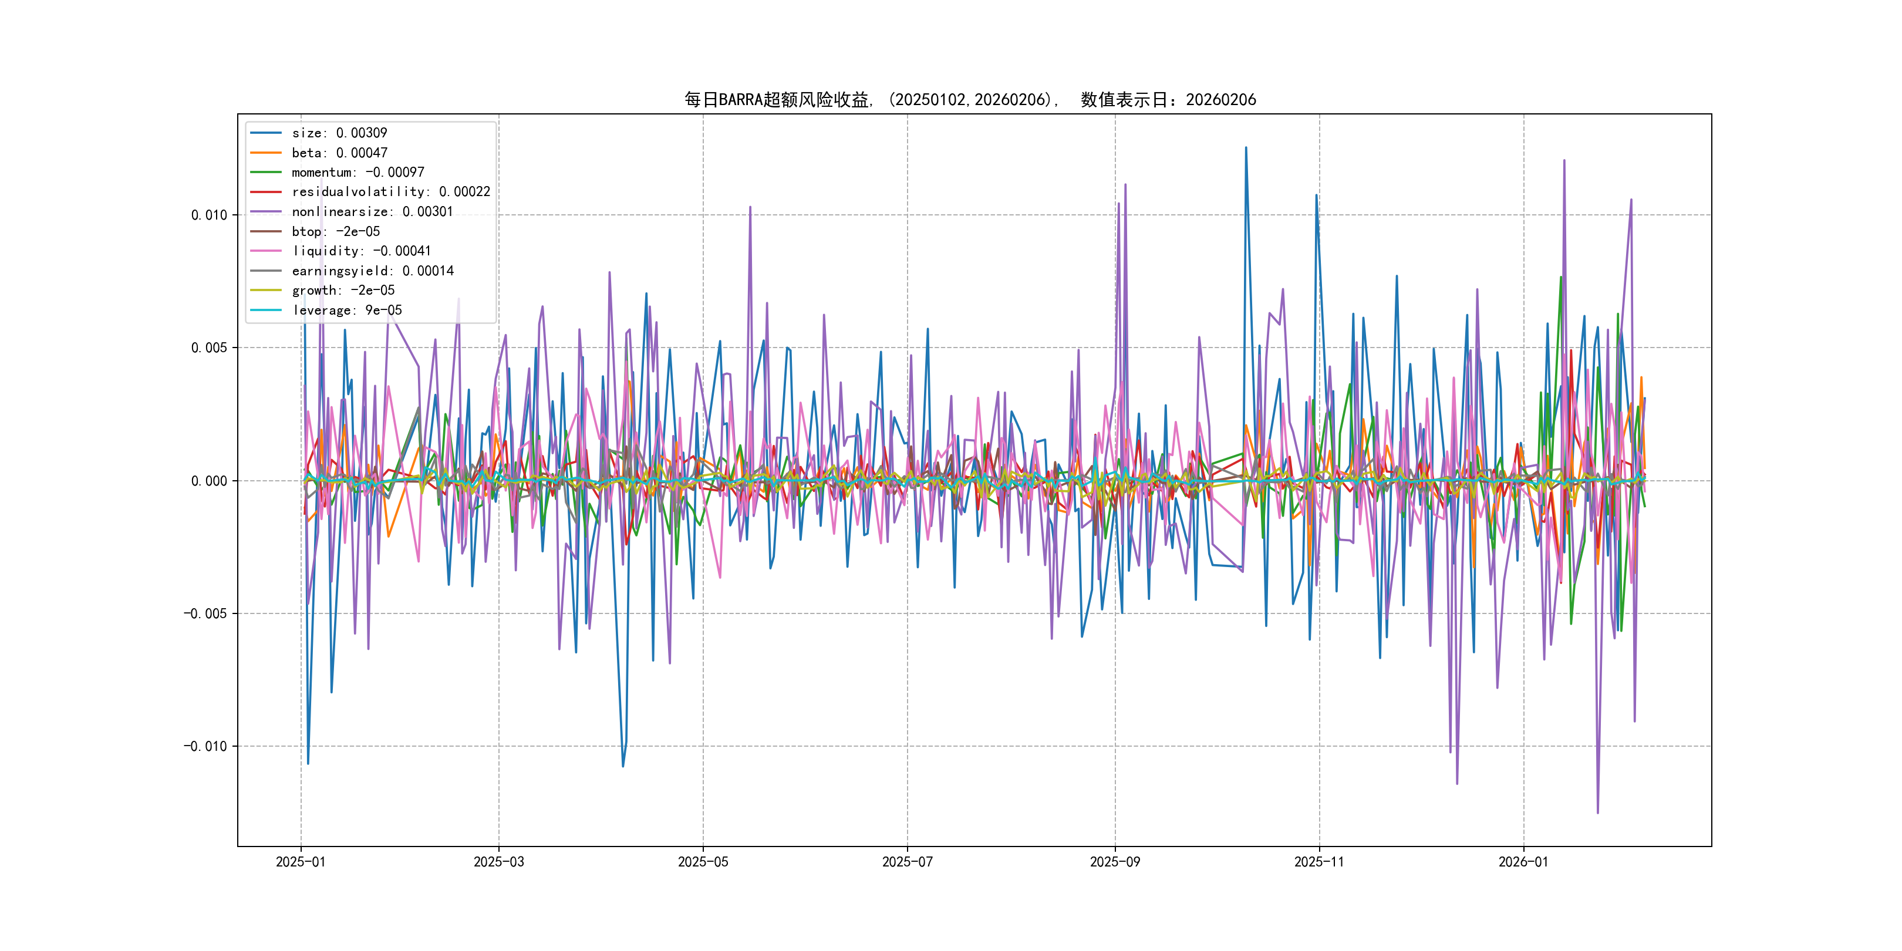Click the 2026-01 x-axis tick label
1902x951 pixels.
1523,862
